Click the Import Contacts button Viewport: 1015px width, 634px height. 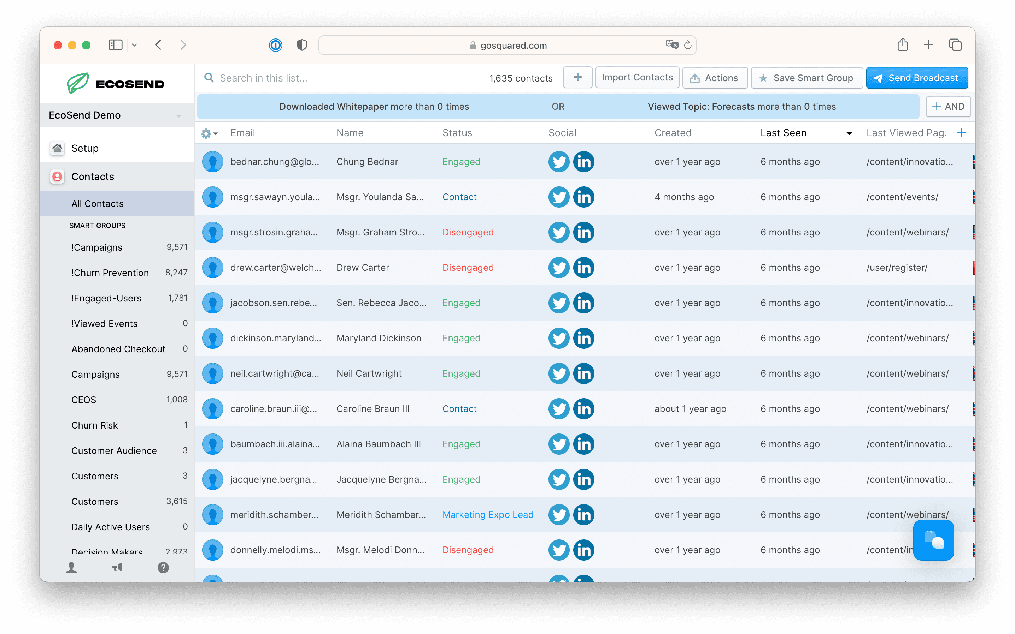tap(637, 78)
